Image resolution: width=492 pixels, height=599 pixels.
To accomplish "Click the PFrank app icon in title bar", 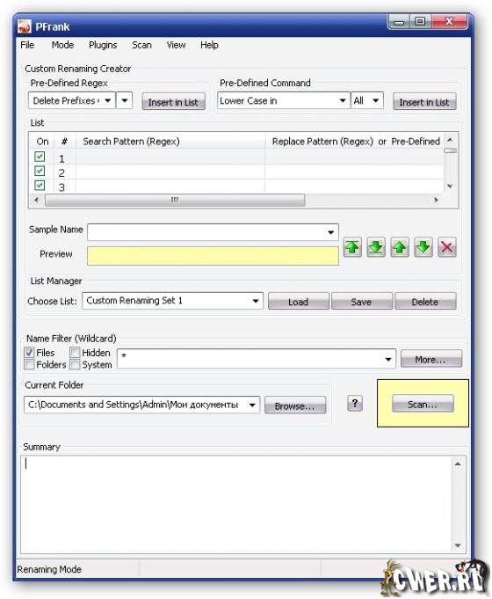I will click(x=24, y=26).
